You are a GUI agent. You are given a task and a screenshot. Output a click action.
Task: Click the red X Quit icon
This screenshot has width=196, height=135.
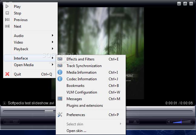7,74
